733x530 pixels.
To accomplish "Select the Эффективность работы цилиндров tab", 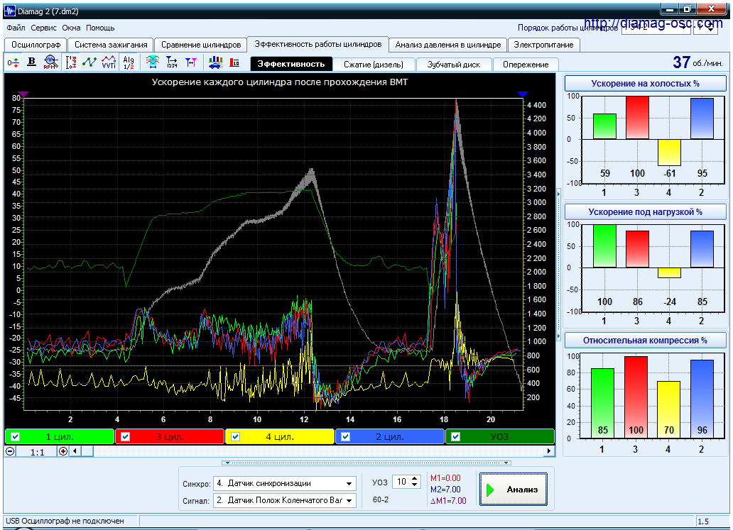I will (x=318, y=44).
